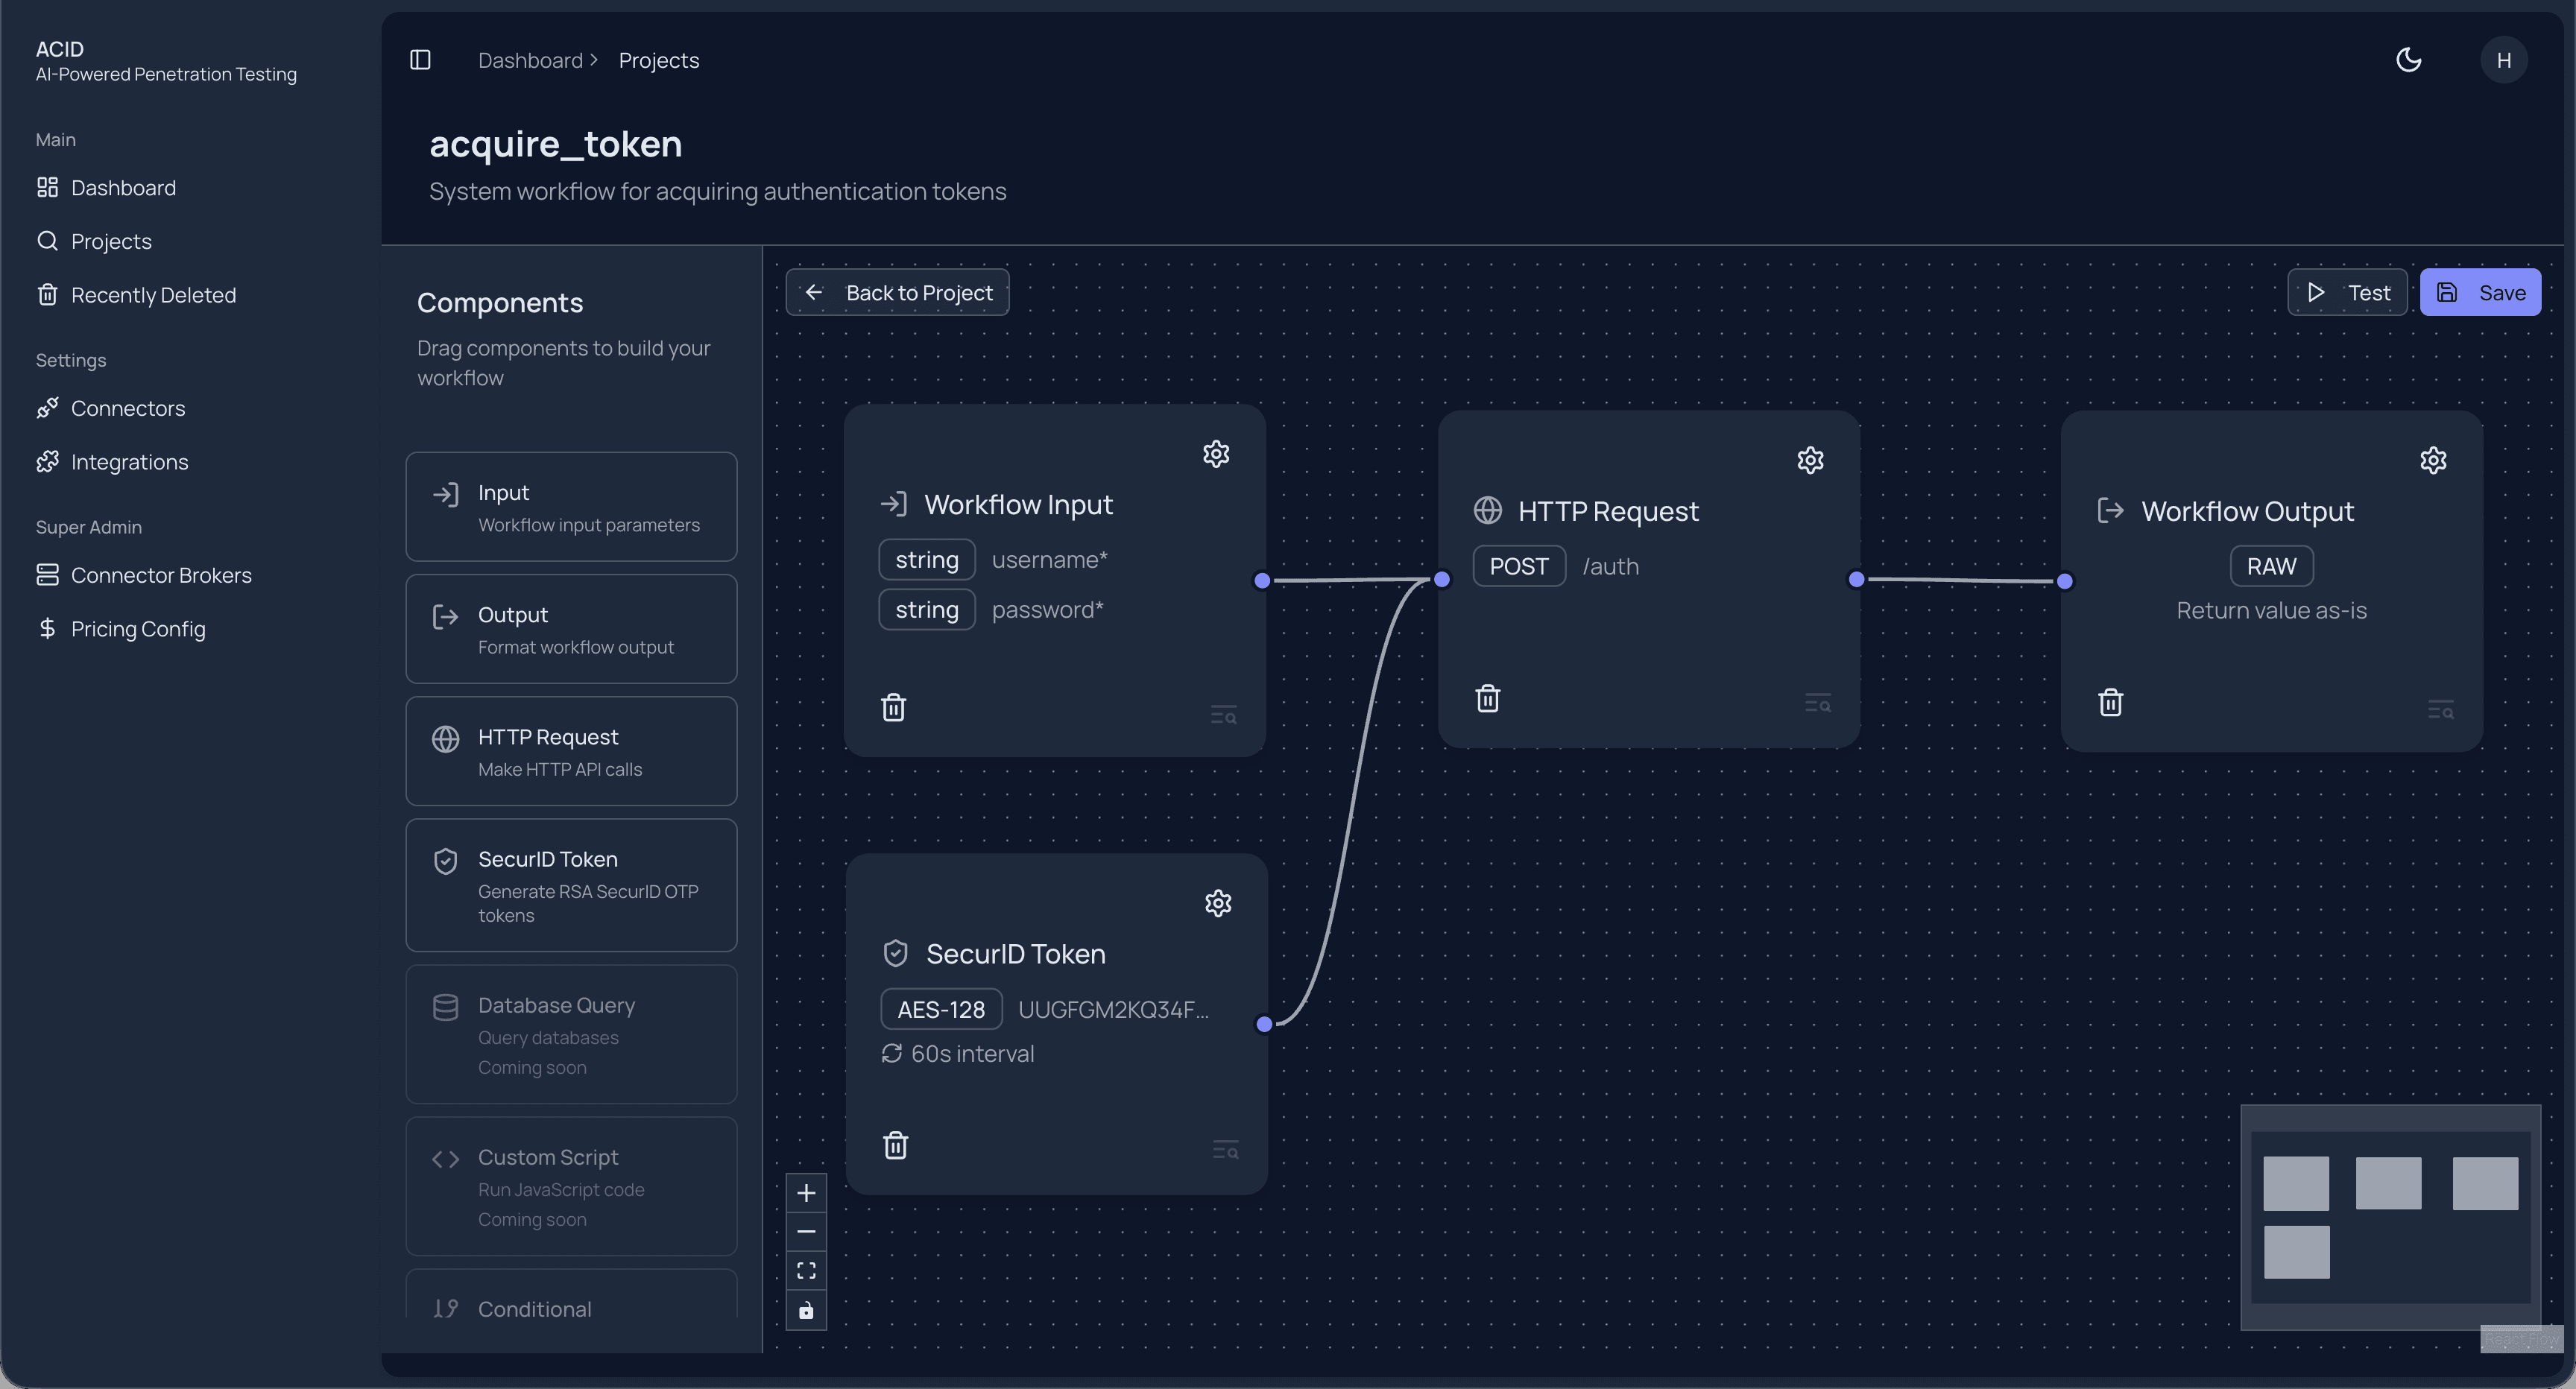
Task: Inspect logs icon on Workflow Input node
Action: pos(1224,715)
